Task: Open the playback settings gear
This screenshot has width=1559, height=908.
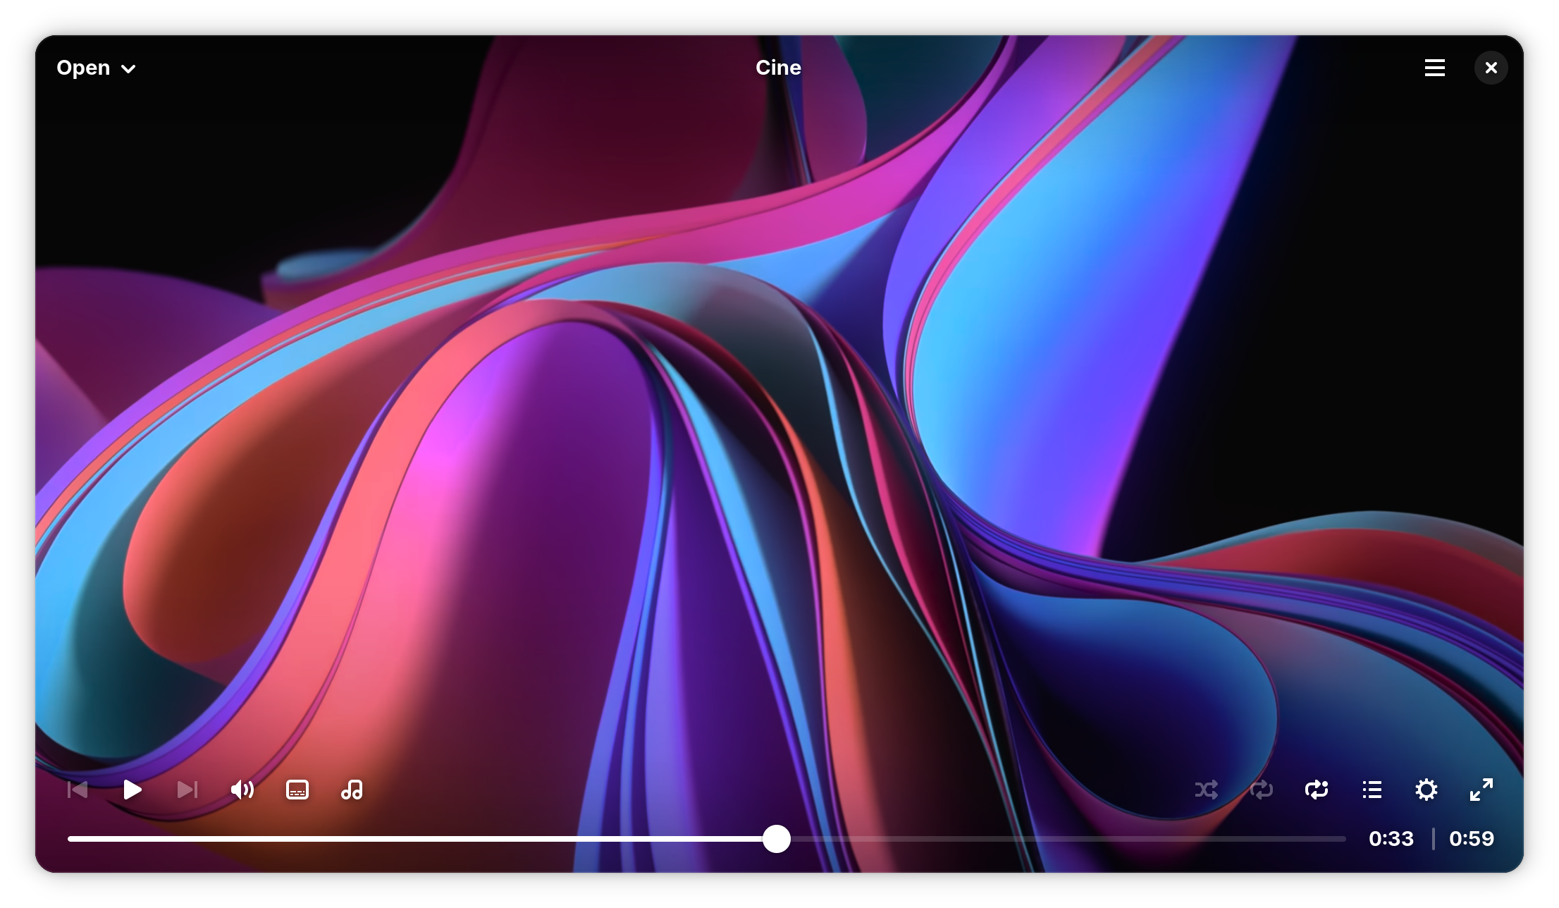Action: 1426,790
